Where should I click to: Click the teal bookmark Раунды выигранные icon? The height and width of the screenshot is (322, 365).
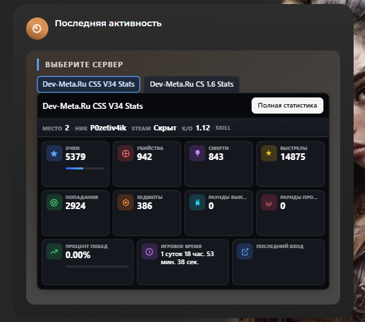point(197,202)
